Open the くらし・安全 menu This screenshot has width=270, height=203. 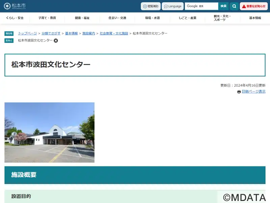point(15,18)
